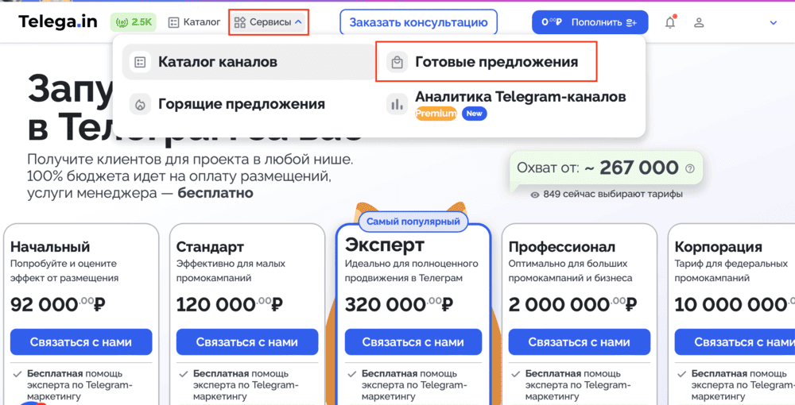
Task: Select Горящие предложения menu item
Action: click(242, 104)
